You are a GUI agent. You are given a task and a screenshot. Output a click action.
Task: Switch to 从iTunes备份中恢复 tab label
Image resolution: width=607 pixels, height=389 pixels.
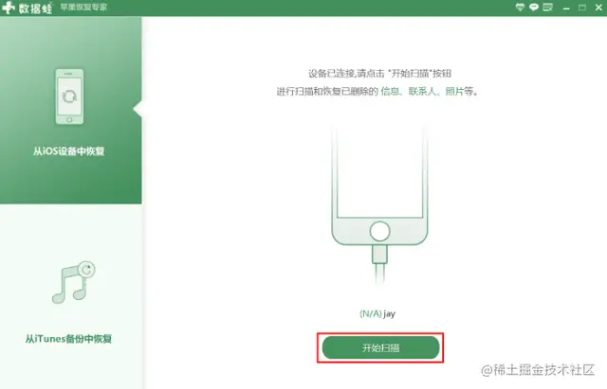(68, 339)
